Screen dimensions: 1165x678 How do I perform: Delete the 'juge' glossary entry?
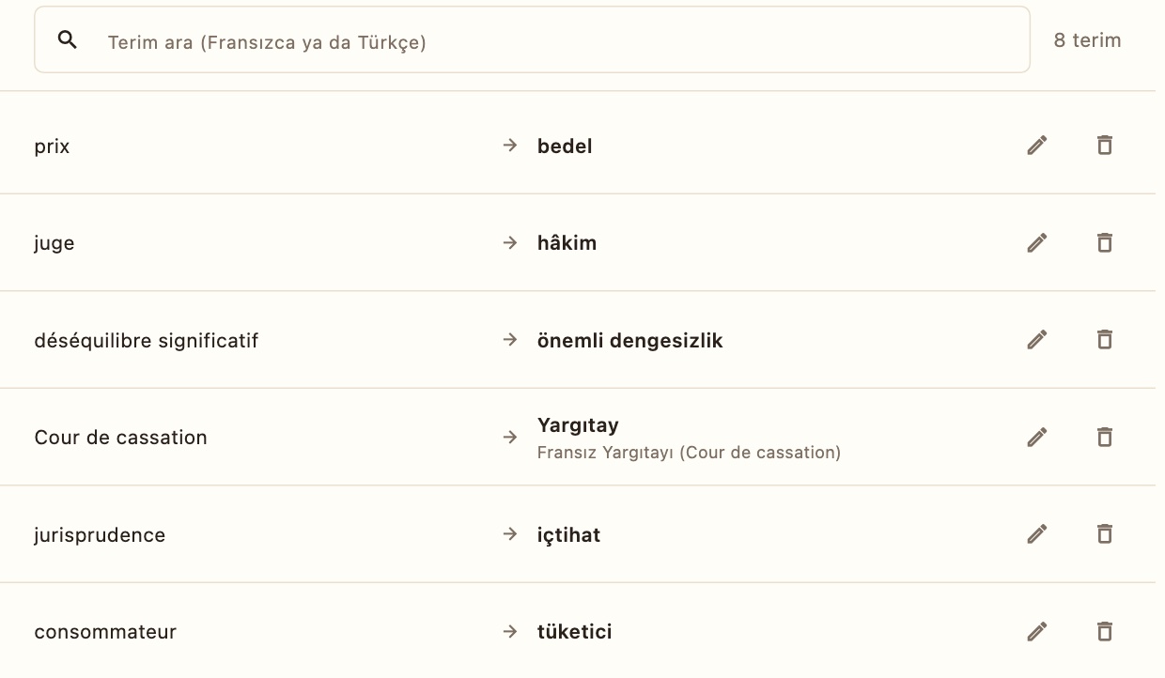pos(1105,242)
